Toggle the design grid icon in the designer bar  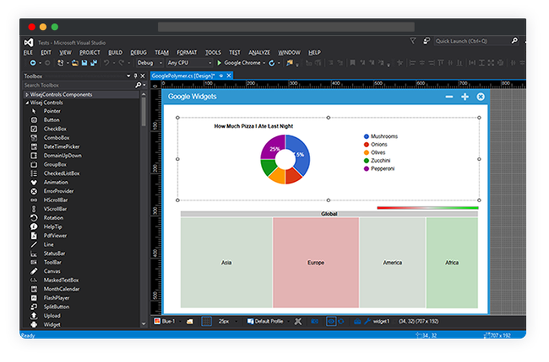pos(205,321)
